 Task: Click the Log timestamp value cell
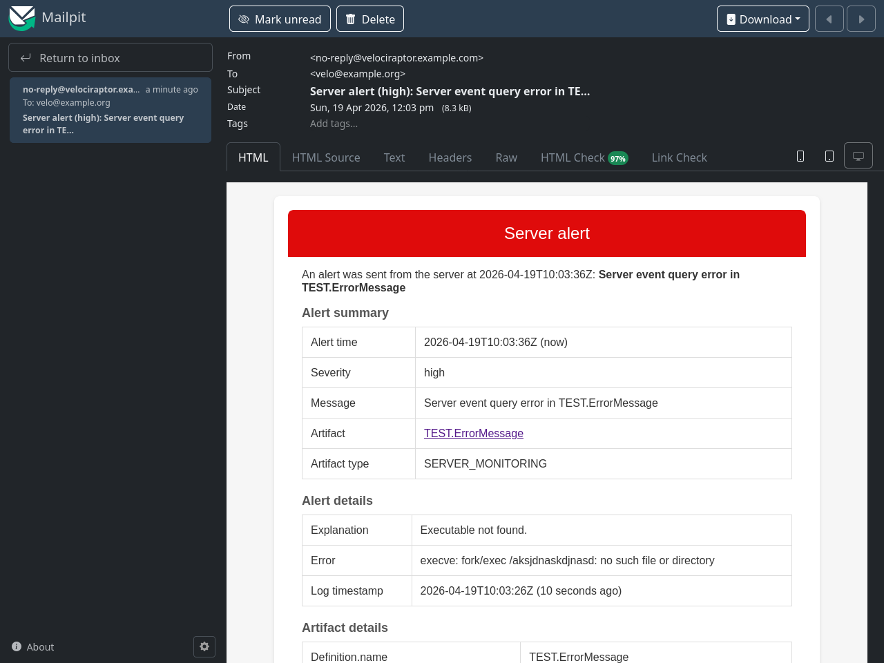coord(602,590)
